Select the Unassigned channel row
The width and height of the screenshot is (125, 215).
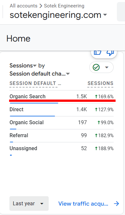pyautogui.click(x=61, y=149)
